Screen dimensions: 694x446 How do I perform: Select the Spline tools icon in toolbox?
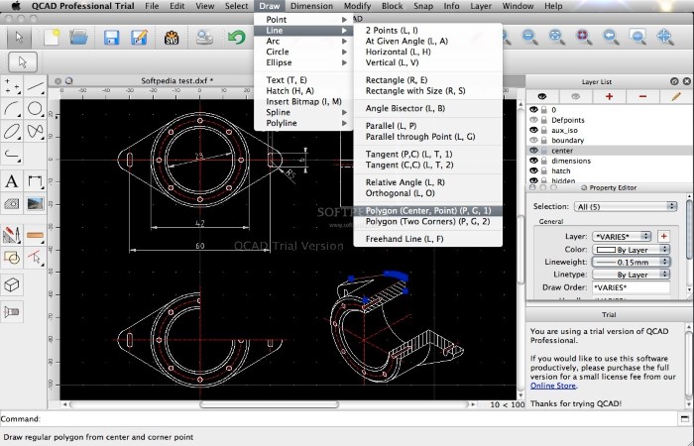tap(35, 132)
